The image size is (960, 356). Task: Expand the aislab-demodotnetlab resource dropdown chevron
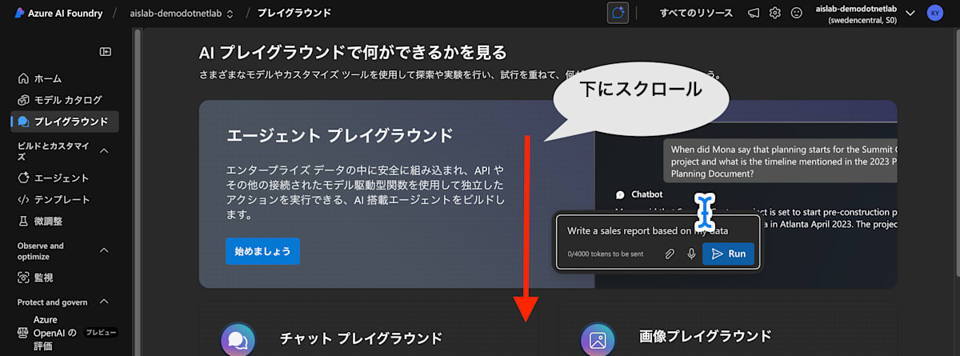[x=910, y=13]
